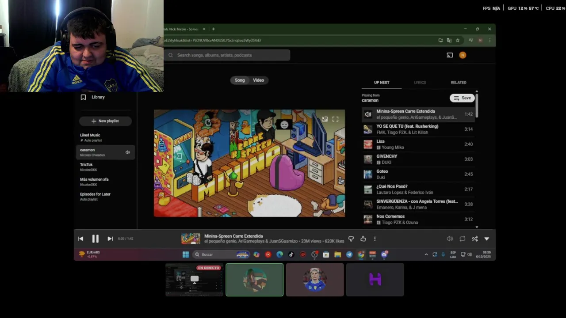The image size is (566, 318).
Task: Pause the currently playing song
Action: pyautogui.click(x=95, y=239)
